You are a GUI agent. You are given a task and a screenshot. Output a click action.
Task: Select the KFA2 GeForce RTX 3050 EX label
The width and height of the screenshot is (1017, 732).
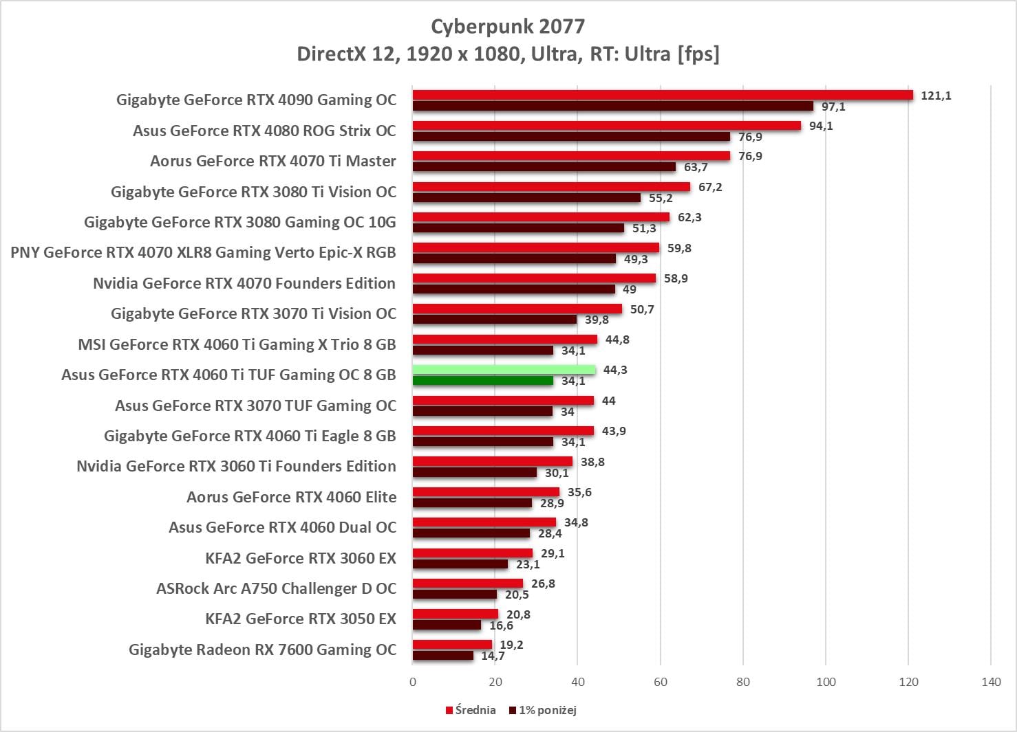click(x=301, y=619)
